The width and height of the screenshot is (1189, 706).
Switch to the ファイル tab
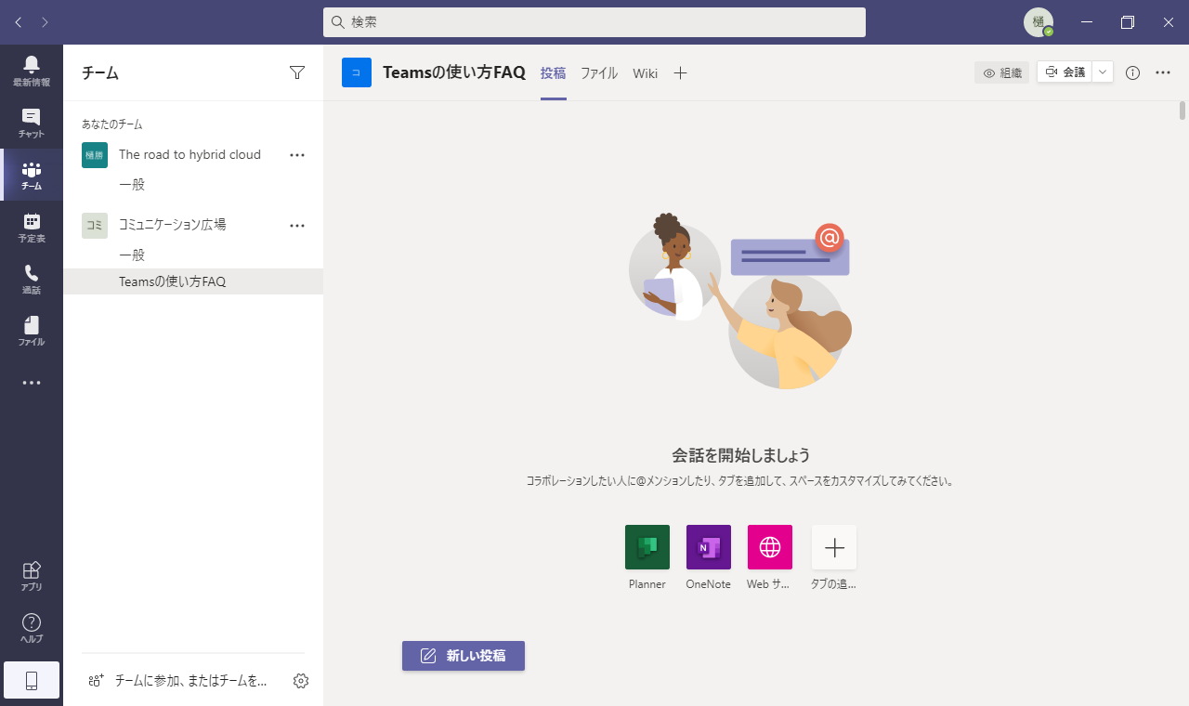pyautogui.click(x=599, y=72)
